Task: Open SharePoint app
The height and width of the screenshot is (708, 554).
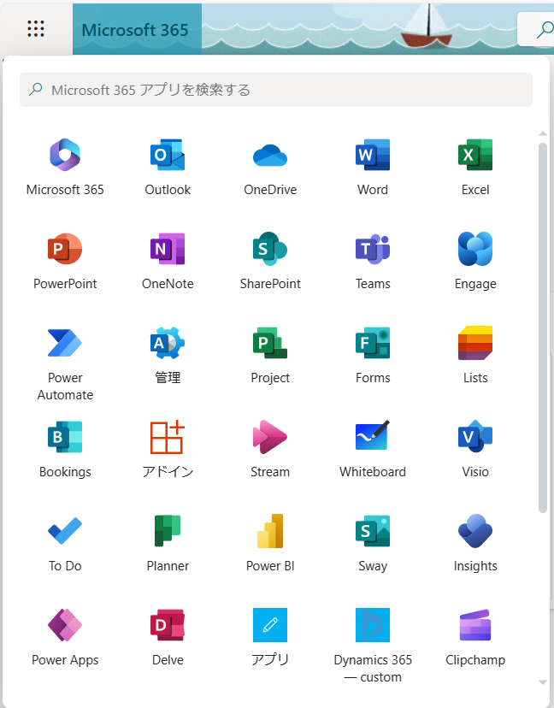Action: pos(270,249)
